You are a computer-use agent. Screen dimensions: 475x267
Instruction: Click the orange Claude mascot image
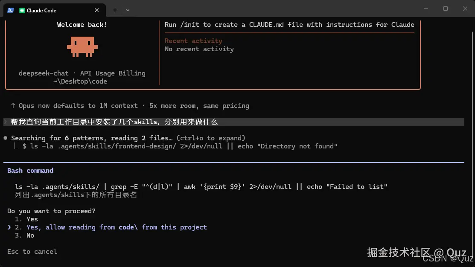coord(82,47)
